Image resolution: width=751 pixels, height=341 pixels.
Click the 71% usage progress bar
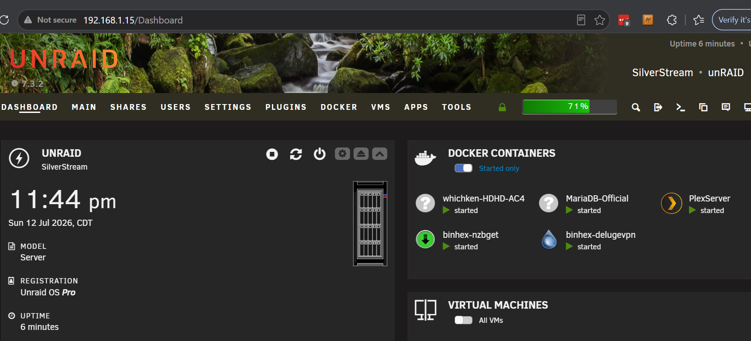[x=570, y=107]
